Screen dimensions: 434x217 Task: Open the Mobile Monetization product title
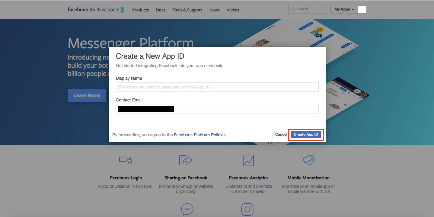pyautogui.click(x=308, y=178)
